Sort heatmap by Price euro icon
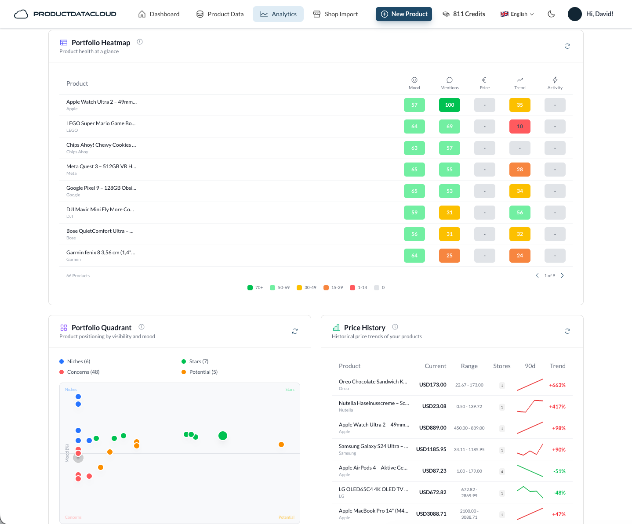 (484, 80)
